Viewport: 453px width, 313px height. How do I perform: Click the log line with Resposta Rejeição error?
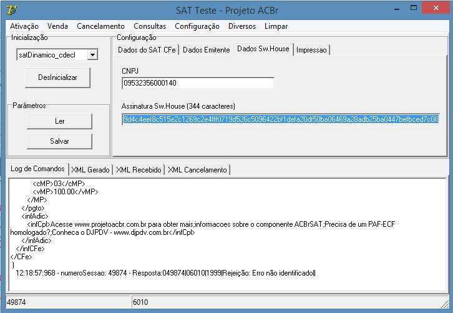pos(165,273)
